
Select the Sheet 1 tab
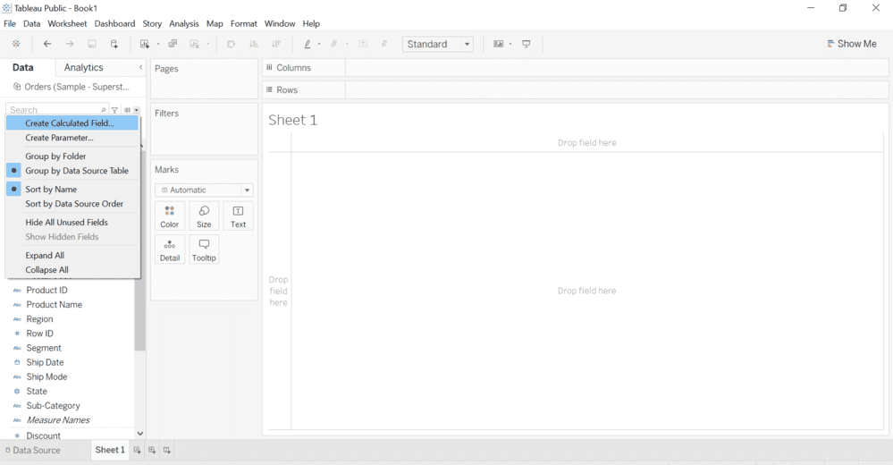click(x=110, y=450)
